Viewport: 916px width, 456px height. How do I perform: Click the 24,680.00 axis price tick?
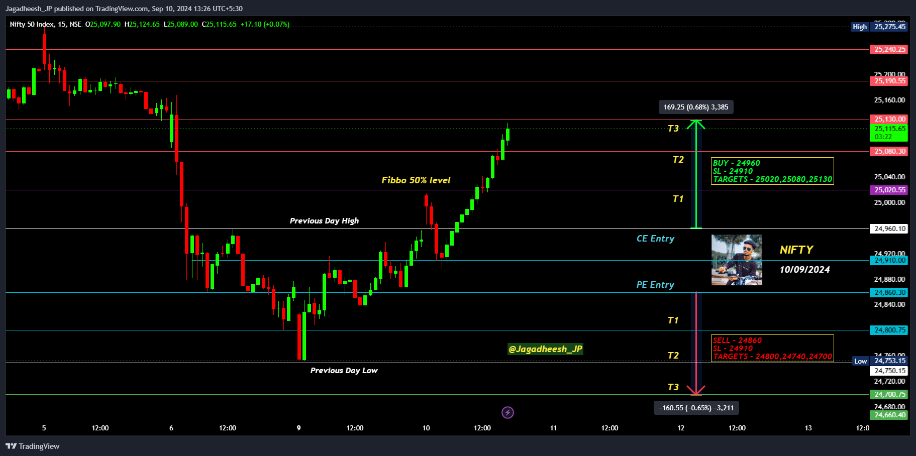(x=889, y=407)
